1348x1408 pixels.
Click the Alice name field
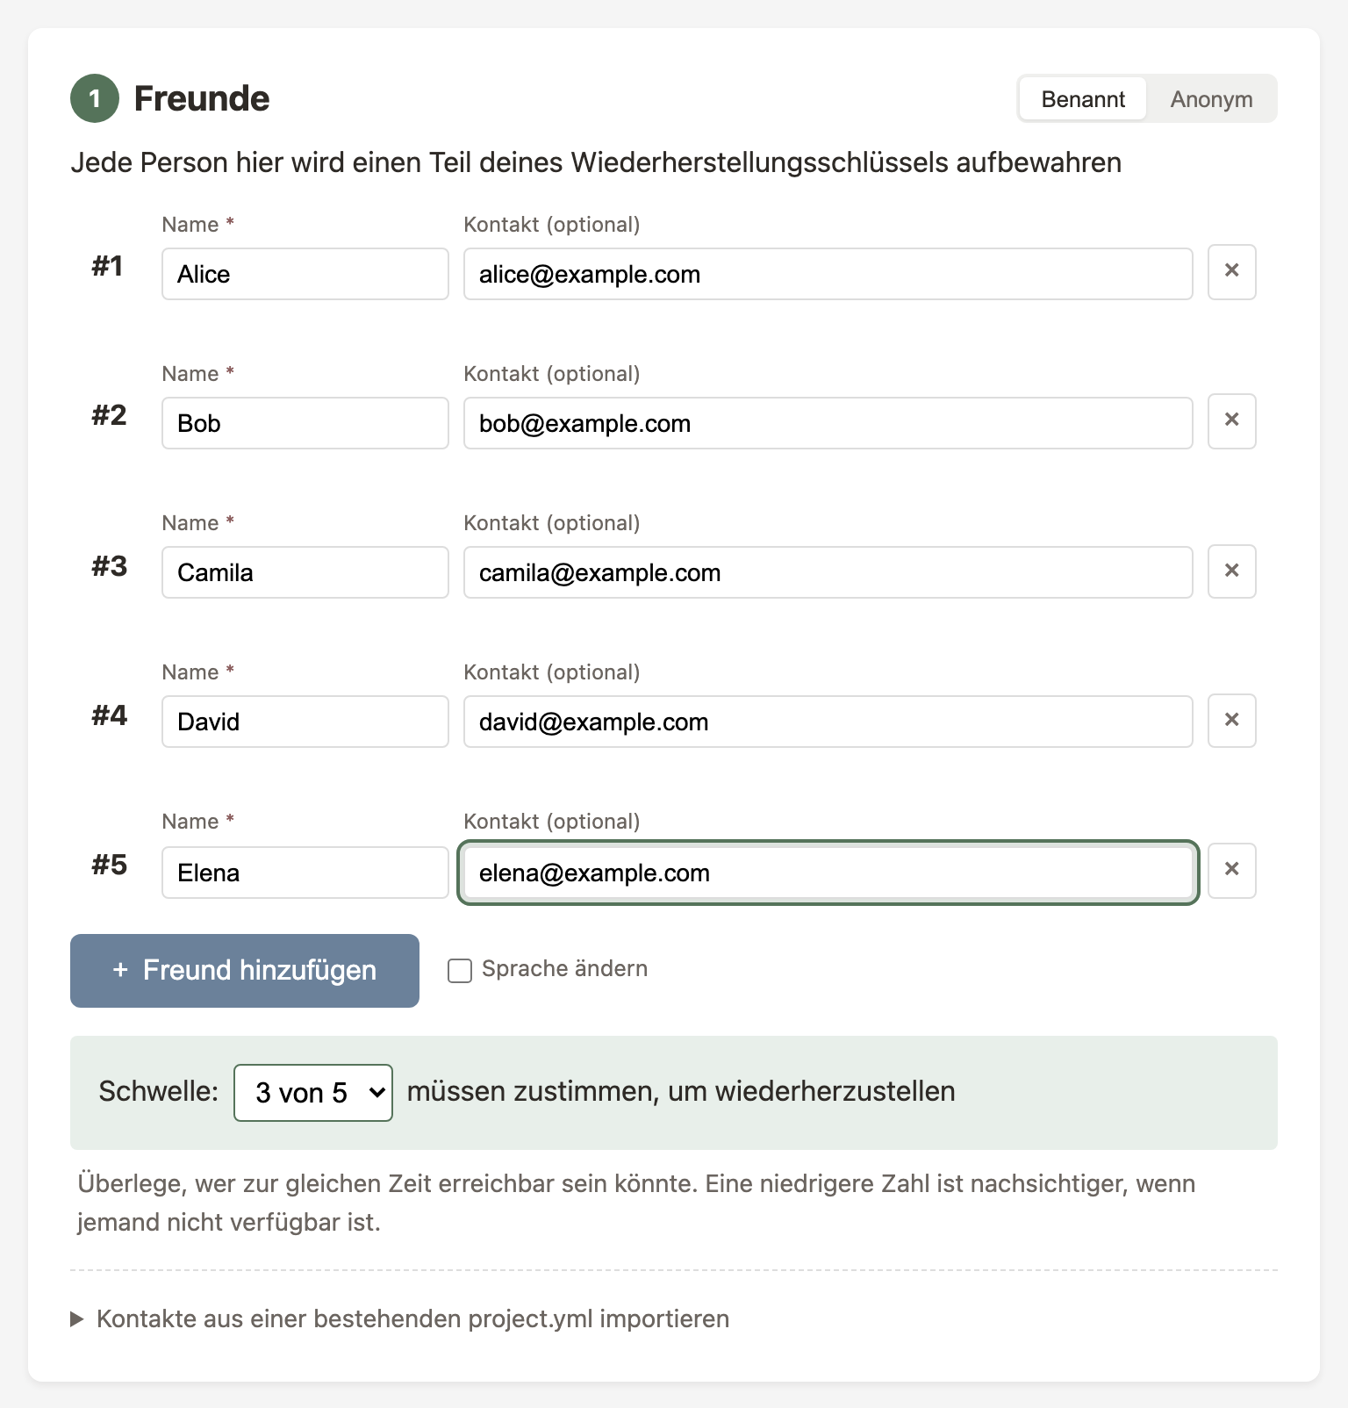pyautogui.click(x=305, y=274)
